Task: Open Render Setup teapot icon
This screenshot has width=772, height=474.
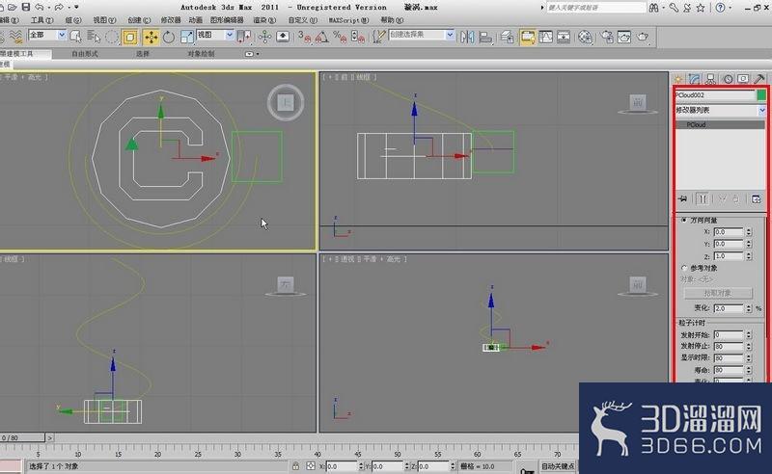Action: point(607,37)
